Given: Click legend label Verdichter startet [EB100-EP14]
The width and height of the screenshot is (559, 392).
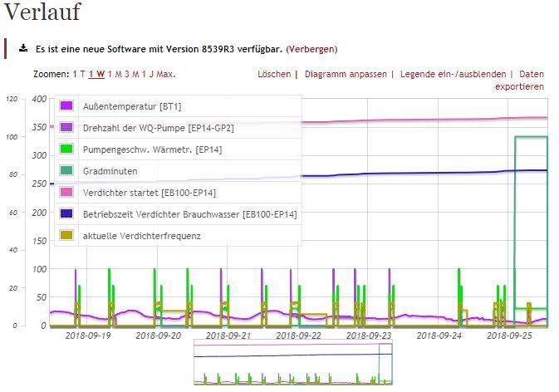Looking at the screenshot, I should tap(150, 193).
